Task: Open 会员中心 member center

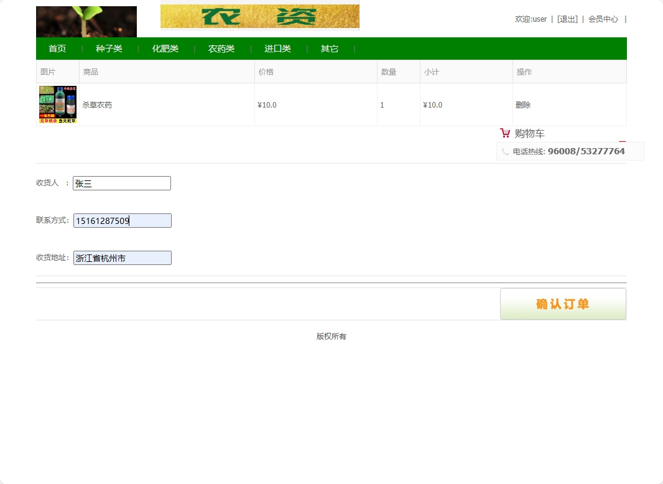Action: click(602, 19)
